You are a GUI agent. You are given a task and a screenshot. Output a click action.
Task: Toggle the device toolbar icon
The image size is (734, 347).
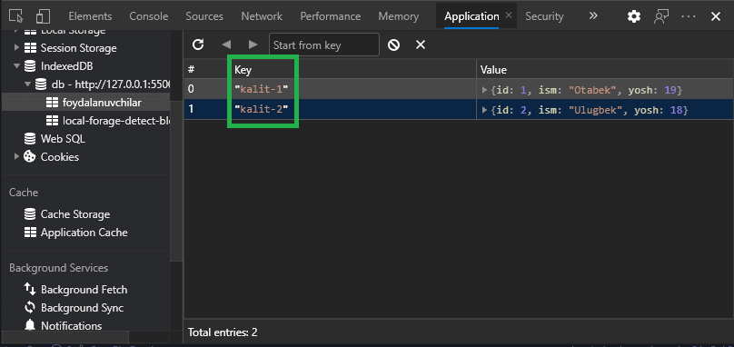tap(43, 16)
